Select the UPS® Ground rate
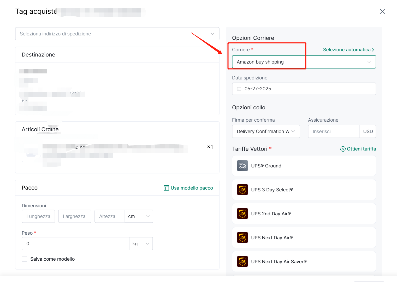The image size is (397, 282). (x=304, y=166)
